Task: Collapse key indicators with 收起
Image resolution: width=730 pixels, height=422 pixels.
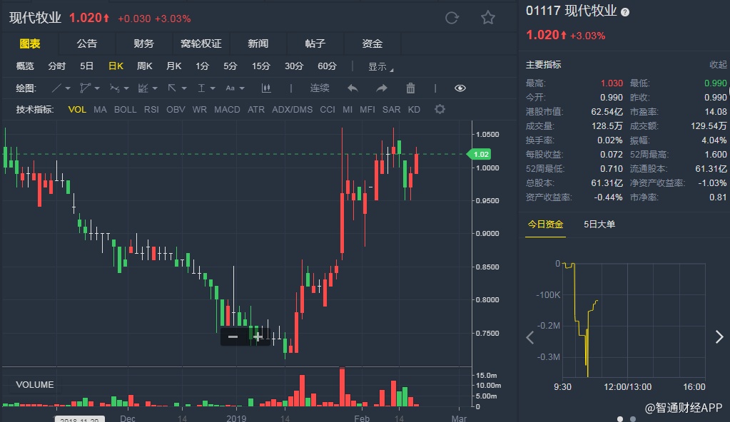Action: [x=717, y=65]
